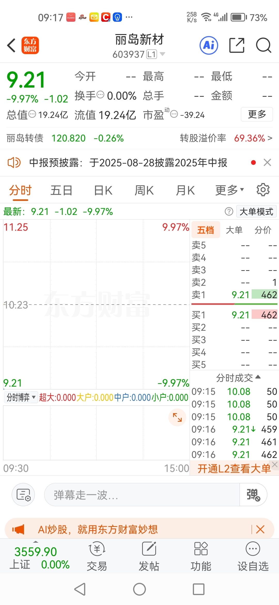The image size is (279, 605).
Task: Toggle 大单模式 mode
Action: coord(256,211)
